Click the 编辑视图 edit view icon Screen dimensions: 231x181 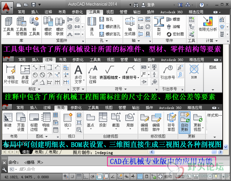pos(144,122)
